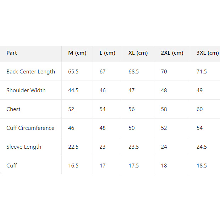Click the L (cm) column header
Viewport: 220px width, 220px height.
point(107,53)
